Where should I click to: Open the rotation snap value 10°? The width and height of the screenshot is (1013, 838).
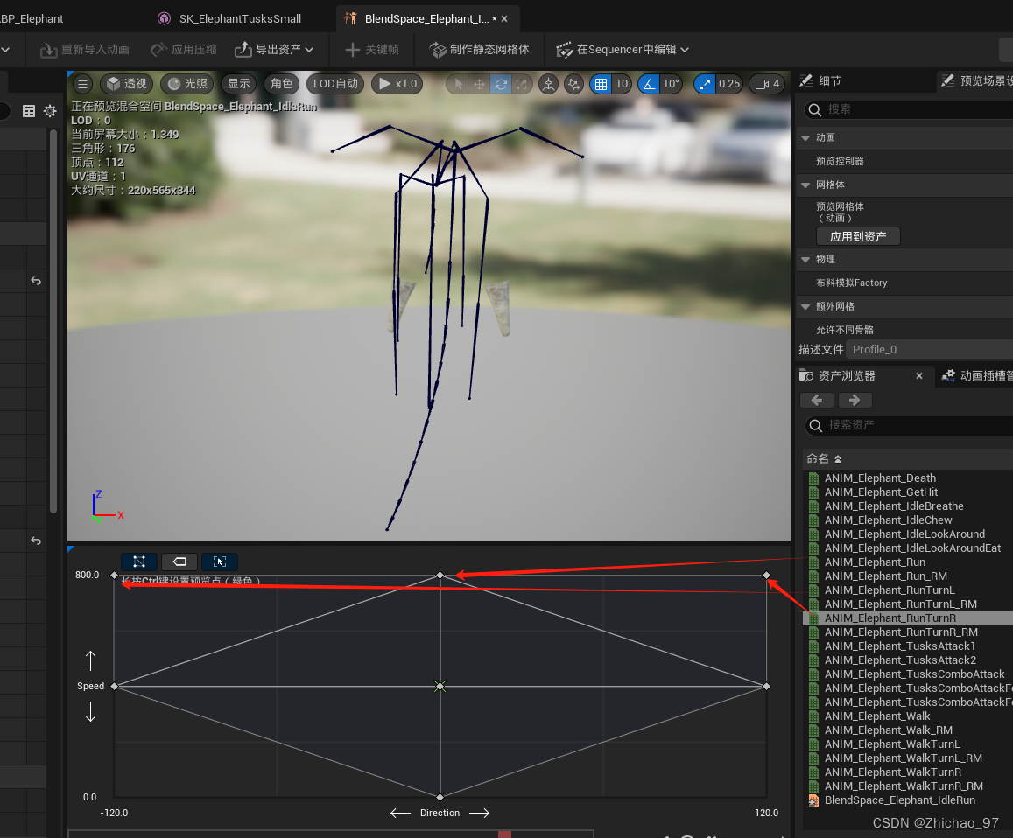pyautogui.click(x=672, y=84)
